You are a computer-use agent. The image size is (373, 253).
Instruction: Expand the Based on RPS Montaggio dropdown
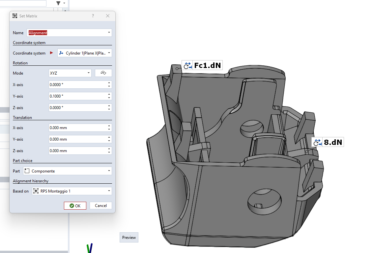[109, 191]
